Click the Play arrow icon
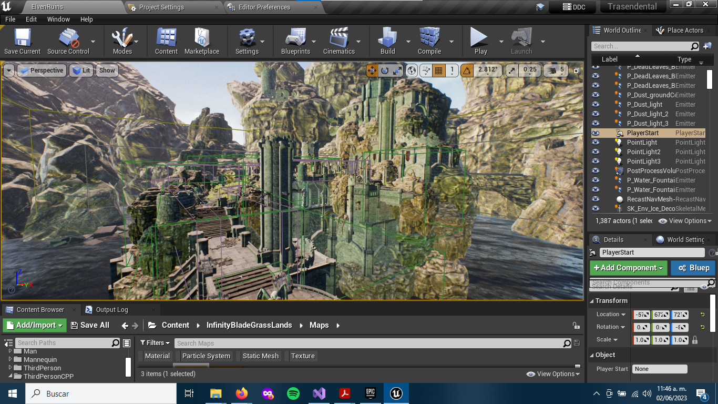 click(479, 38)
